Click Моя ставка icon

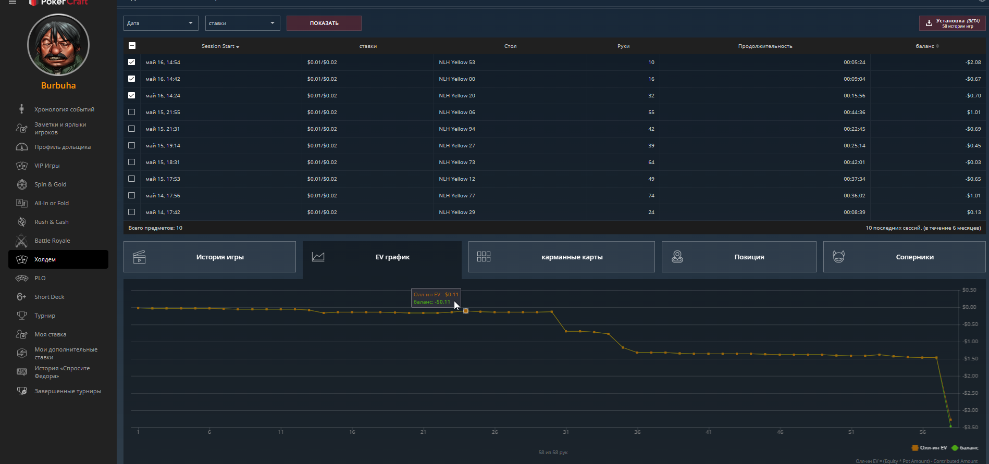click(x=21, y=334)
